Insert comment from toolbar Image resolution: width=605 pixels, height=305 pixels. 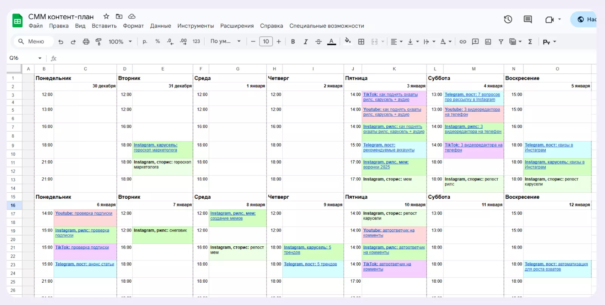point(475,42)
